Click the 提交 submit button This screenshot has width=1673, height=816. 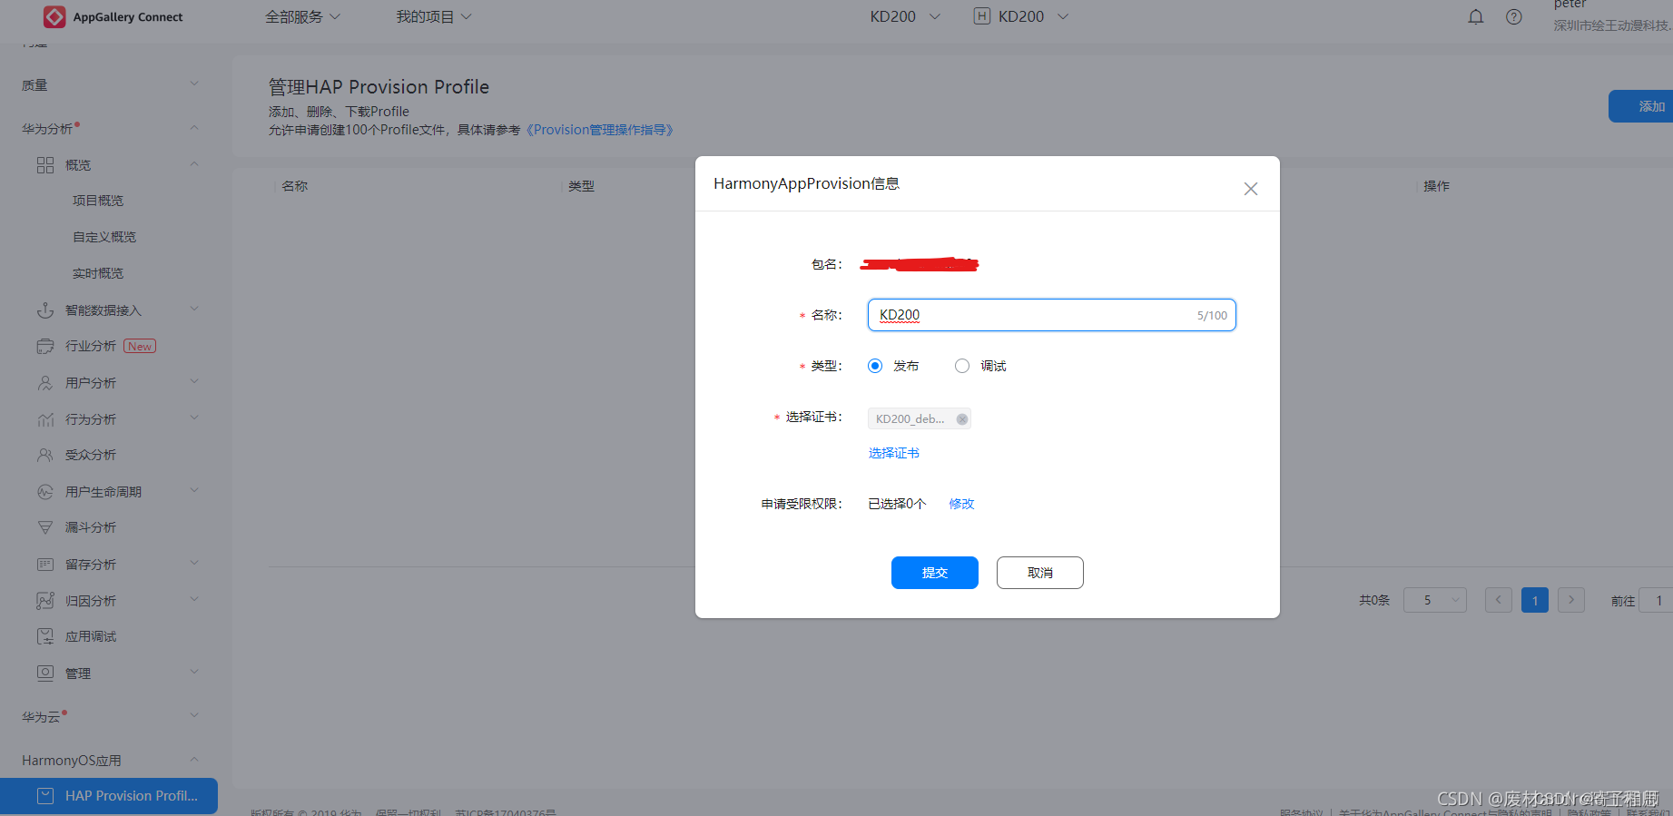click(935, 573)
